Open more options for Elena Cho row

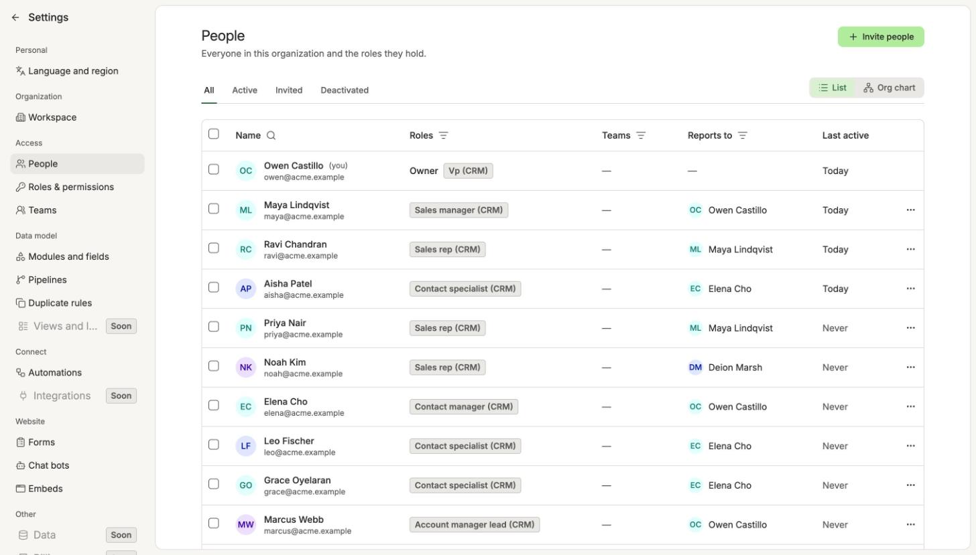pos(910,406)
